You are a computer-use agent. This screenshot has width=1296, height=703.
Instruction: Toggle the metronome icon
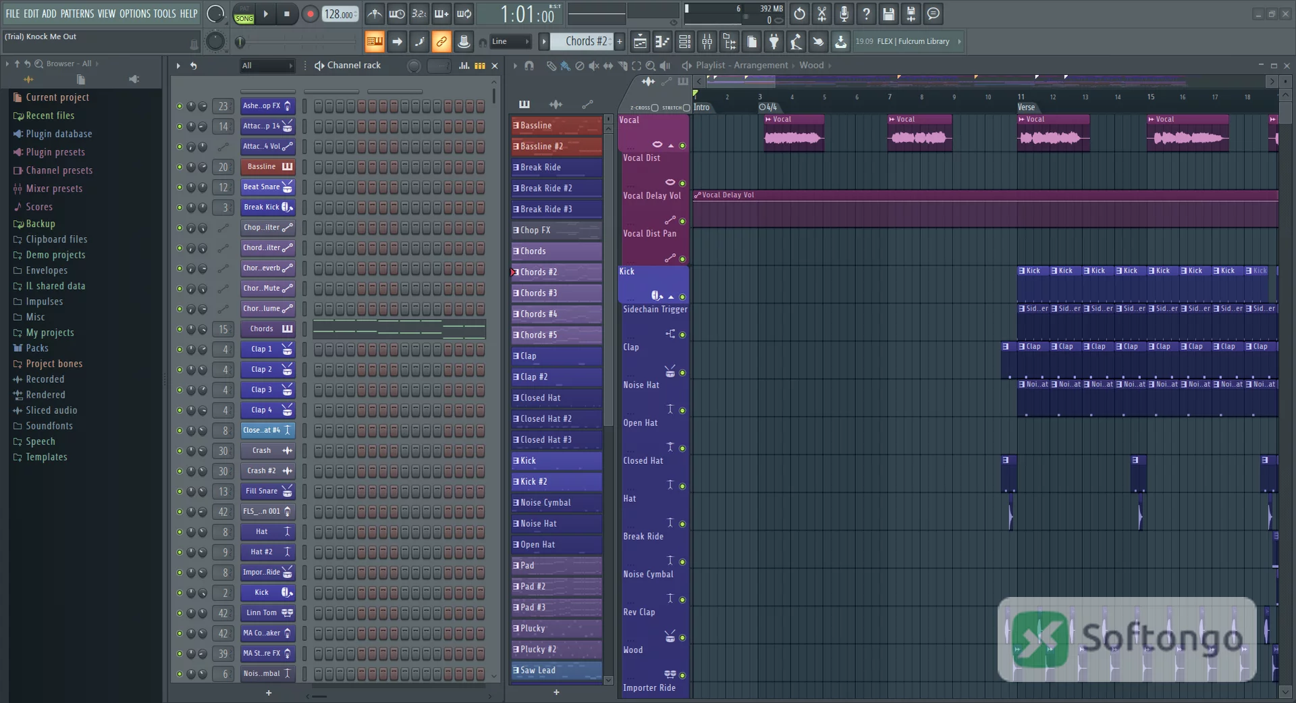click(x=375, y=14)
